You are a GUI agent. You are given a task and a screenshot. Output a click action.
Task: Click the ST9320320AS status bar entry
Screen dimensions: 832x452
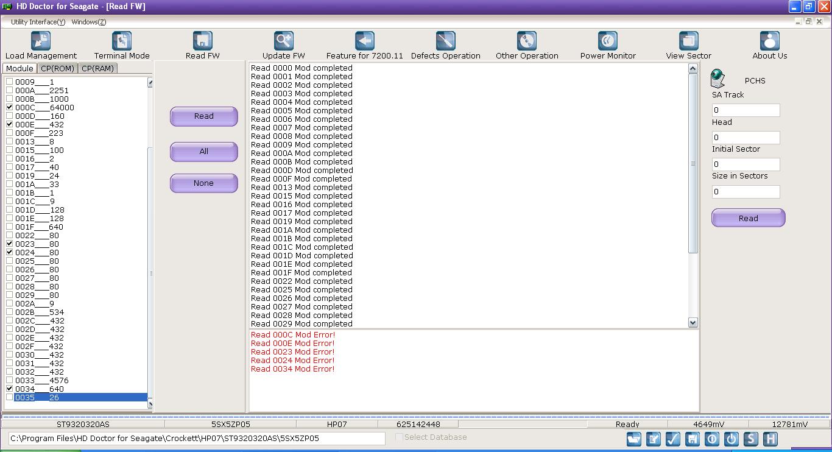click(x=83, y=424)
